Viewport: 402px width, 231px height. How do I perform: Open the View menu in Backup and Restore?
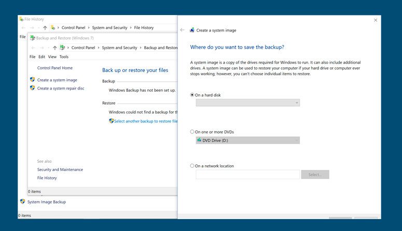pos(52,56)
